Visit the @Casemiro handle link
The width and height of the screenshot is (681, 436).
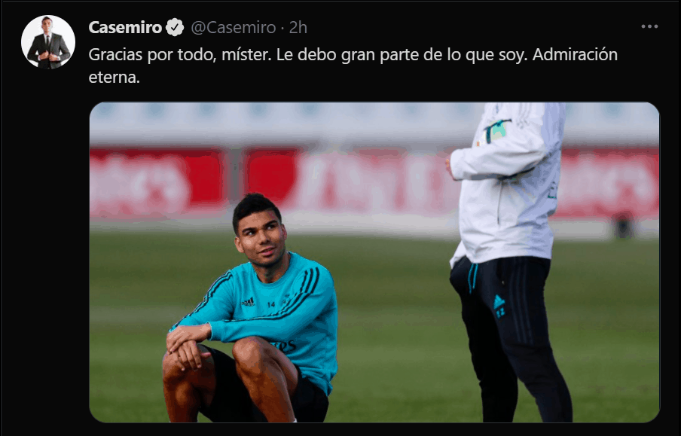tap(234, 27)
